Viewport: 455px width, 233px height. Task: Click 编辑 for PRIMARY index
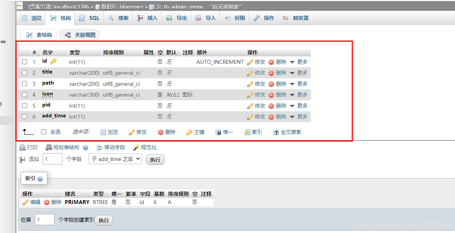point(31,202)
